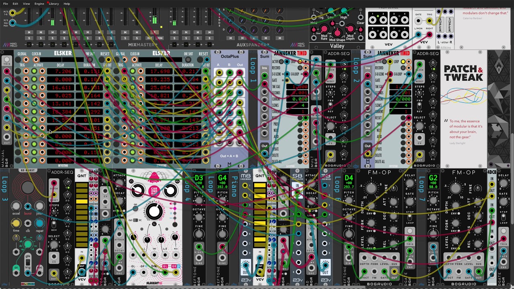Click the large center knob on Chronoblob
514x289 pixels.
(154, 212)
